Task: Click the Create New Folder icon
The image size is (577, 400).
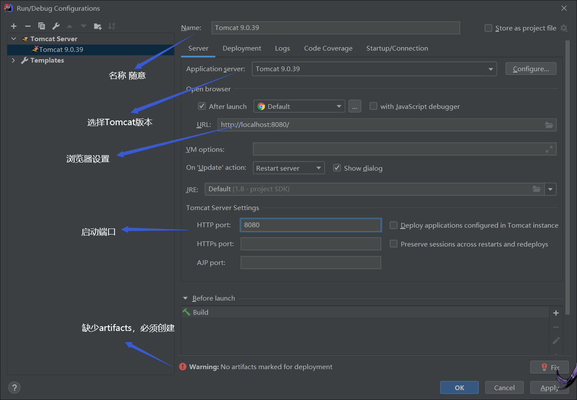Action: (x=98, y=26)
